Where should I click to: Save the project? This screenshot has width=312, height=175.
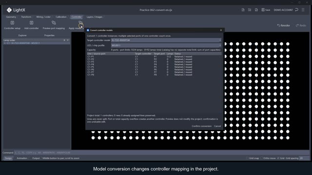(x=266, y=10)
